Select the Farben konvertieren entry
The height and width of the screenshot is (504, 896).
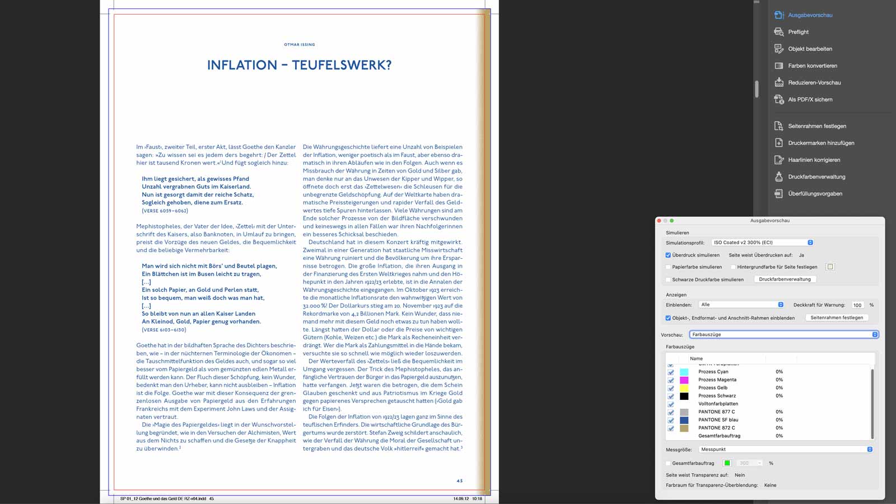[x=813, y=66]
